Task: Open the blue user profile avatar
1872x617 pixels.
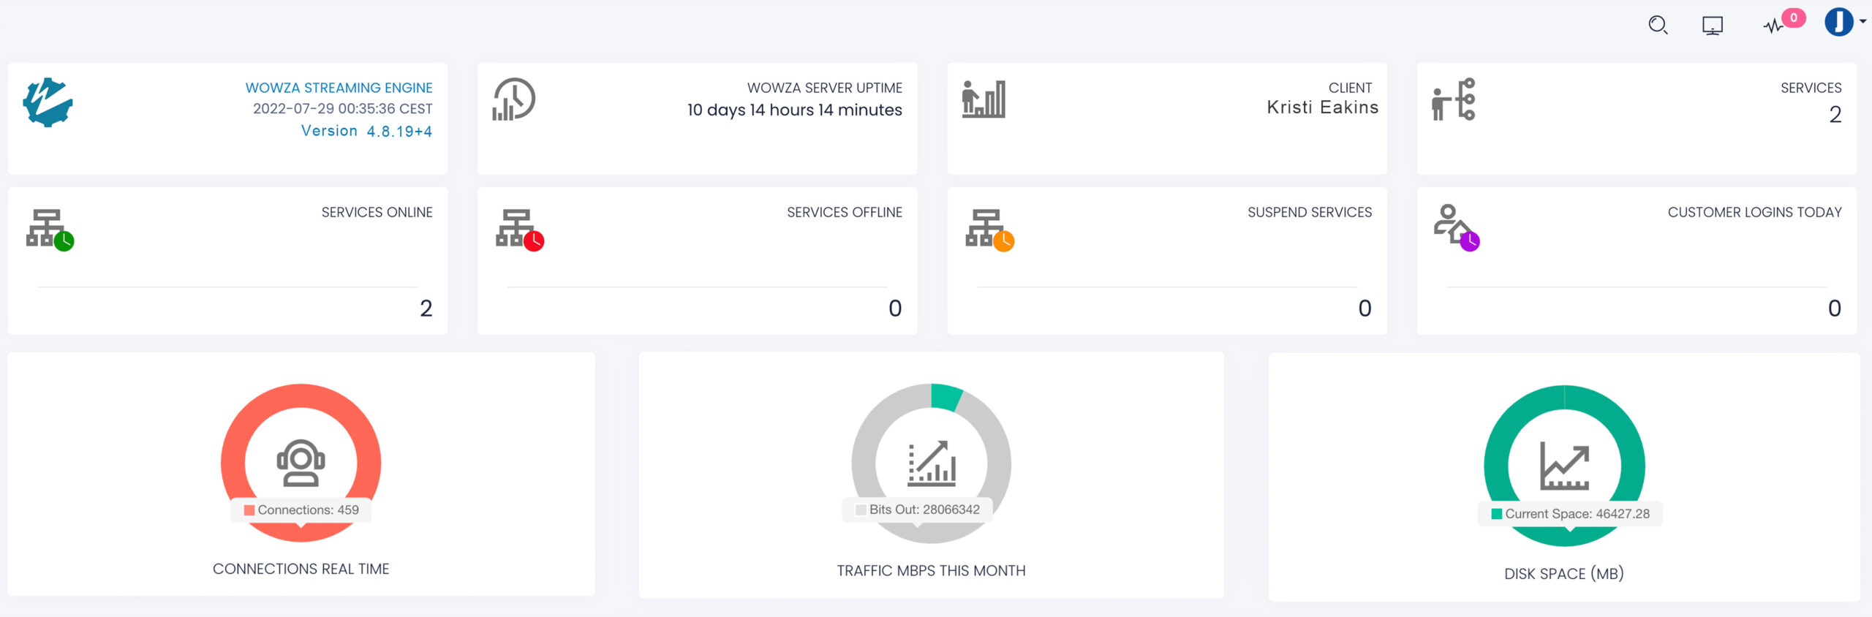Action: point(1838,22)
